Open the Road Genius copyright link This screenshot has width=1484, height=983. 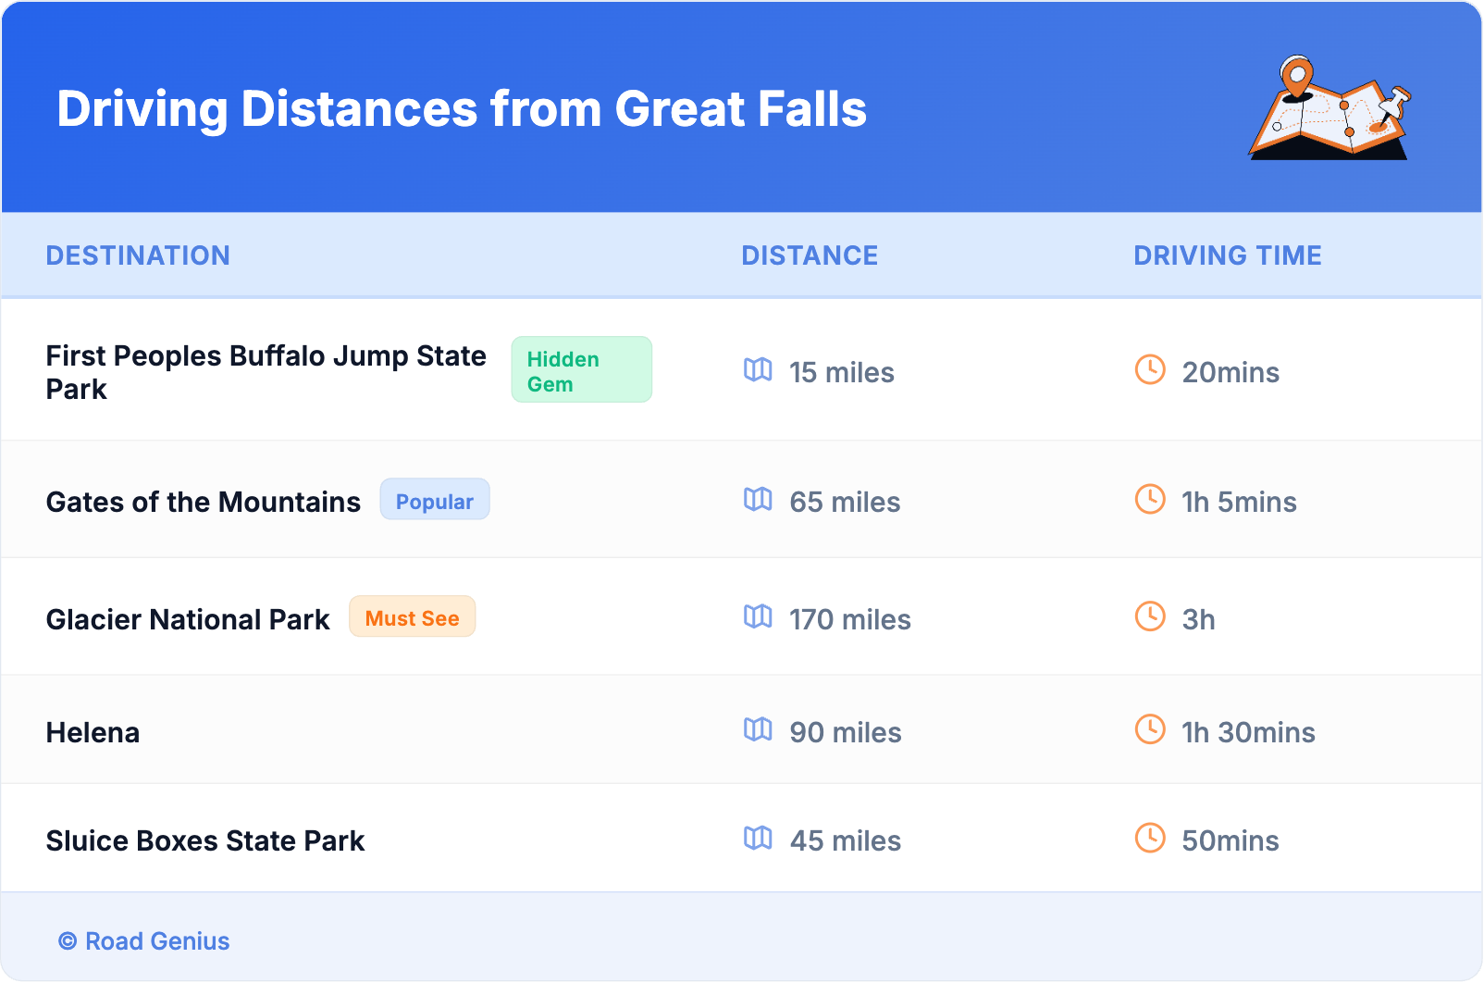pos(144,941)
